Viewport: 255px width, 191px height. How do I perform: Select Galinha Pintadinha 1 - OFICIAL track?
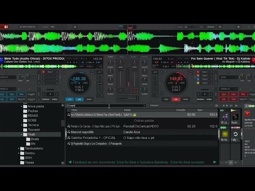pyautogui.click(x=142, y=138)
